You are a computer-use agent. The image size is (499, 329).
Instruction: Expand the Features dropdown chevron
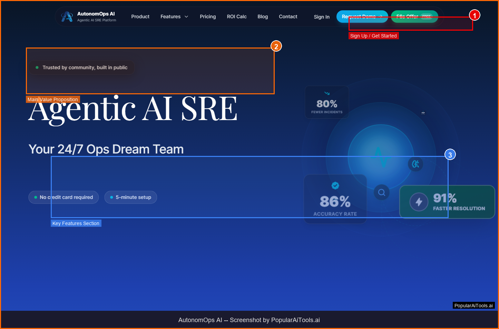tap(186, 17)
